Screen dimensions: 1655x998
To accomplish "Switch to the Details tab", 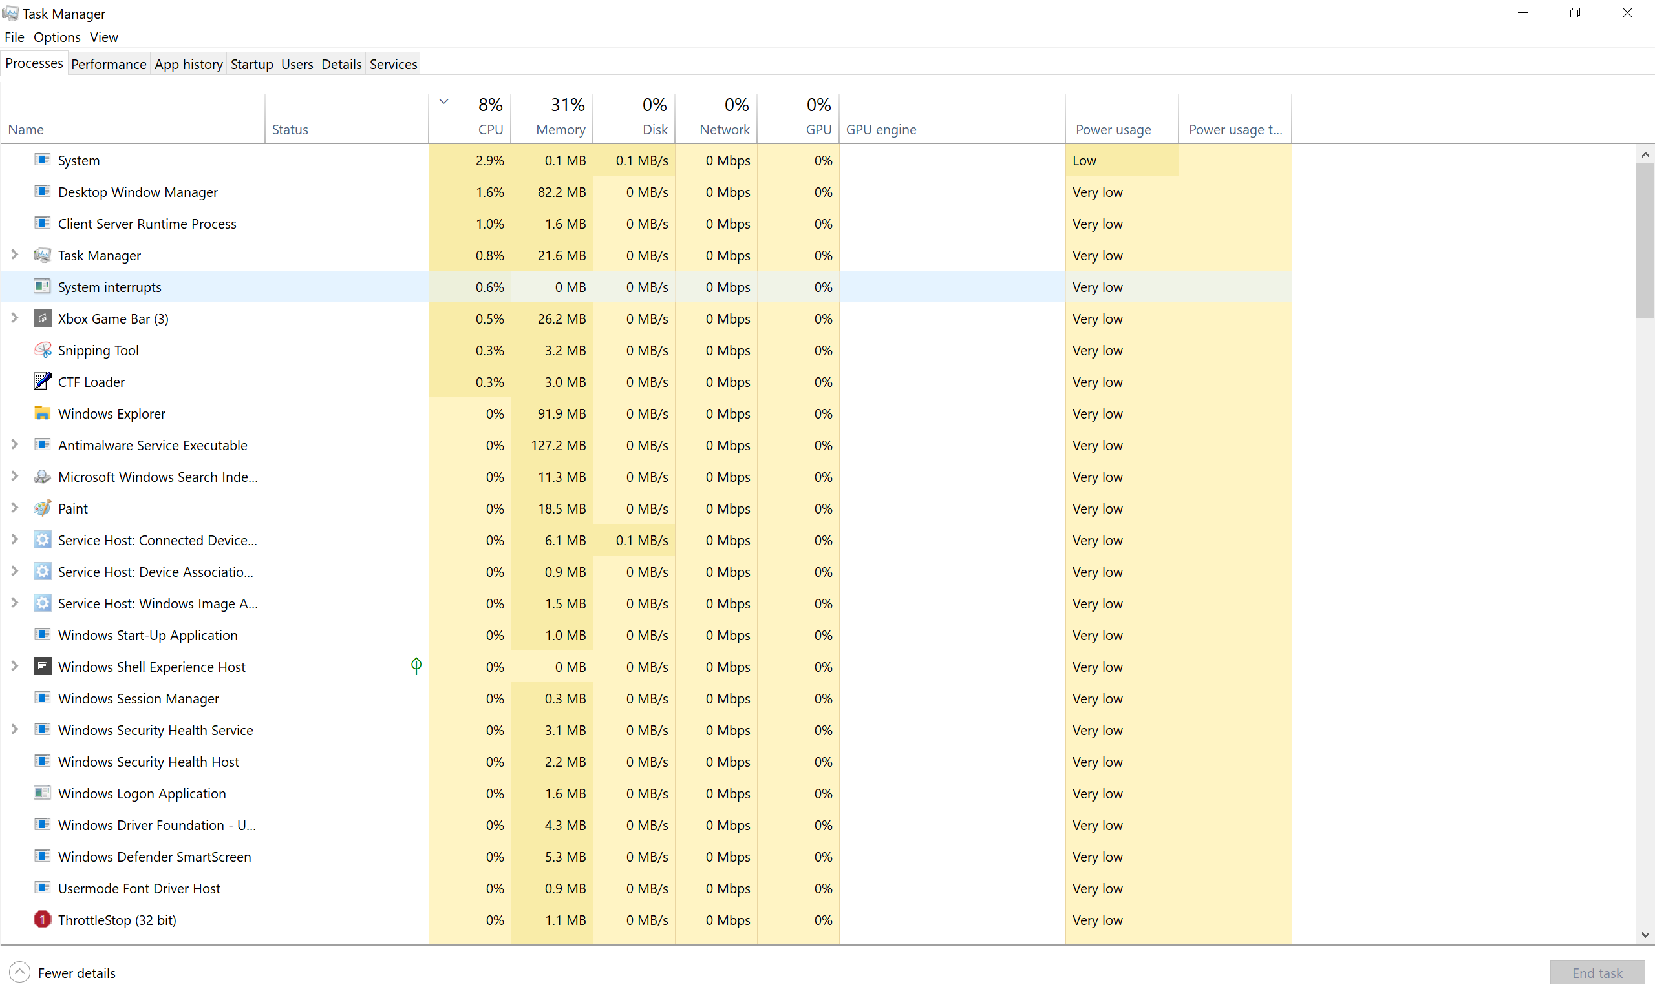I will pos(341,64).
